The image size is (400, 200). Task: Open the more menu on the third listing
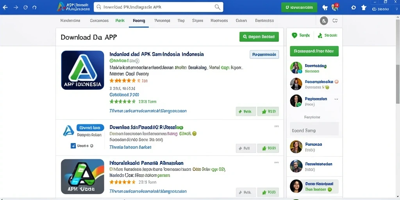click(276, 162)
